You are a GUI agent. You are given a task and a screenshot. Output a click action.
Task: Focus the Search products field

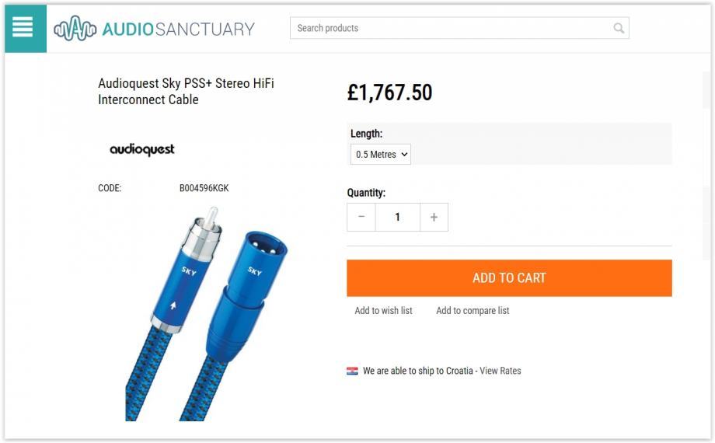[x=451, y=28]
